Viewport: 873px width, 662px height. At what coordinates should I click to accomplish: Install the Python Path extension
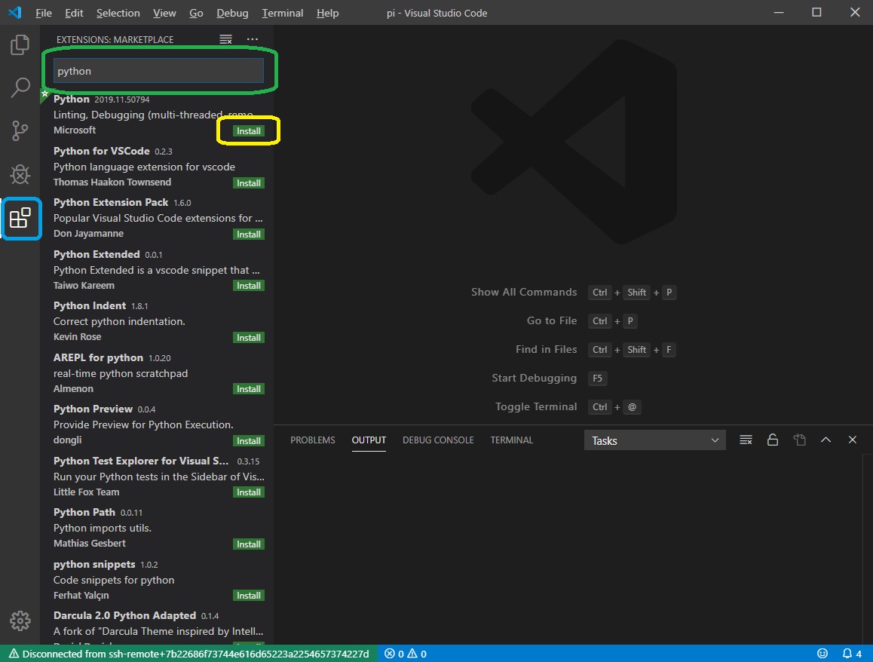point(248,544)
